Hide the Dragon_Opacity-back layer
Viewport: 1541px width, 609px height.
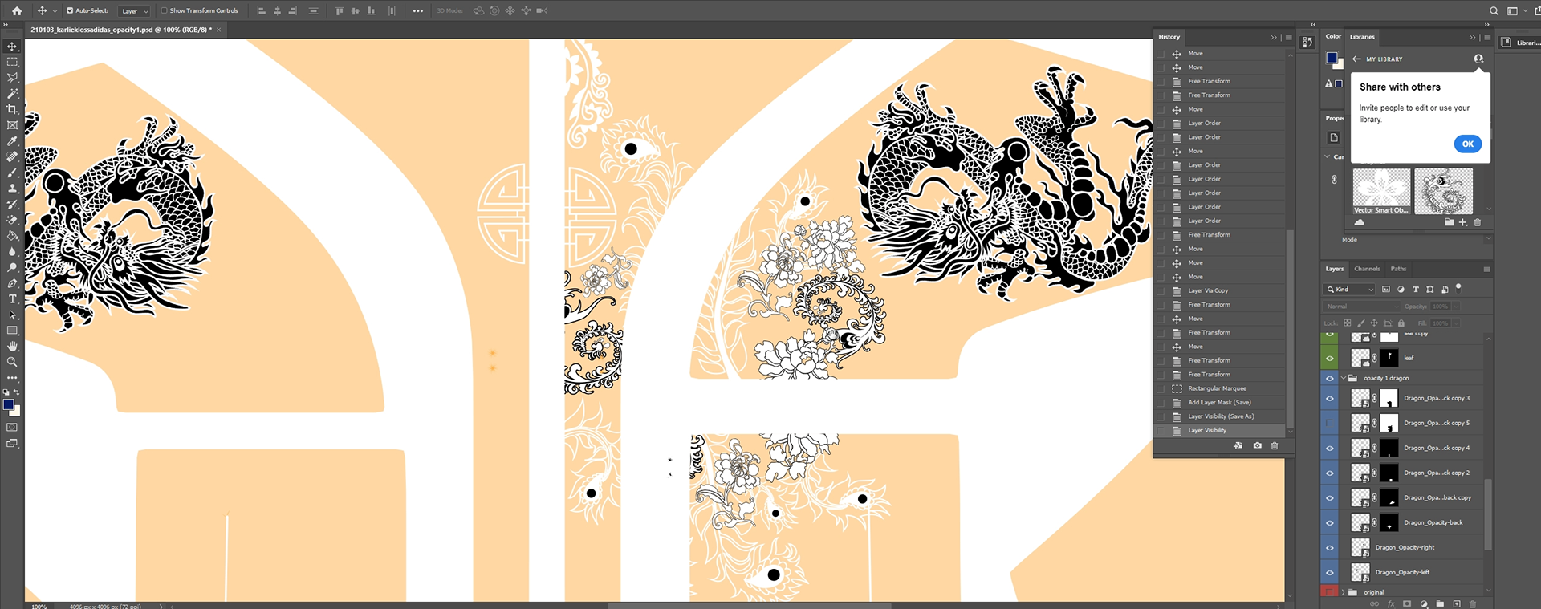coord(1330,522)
